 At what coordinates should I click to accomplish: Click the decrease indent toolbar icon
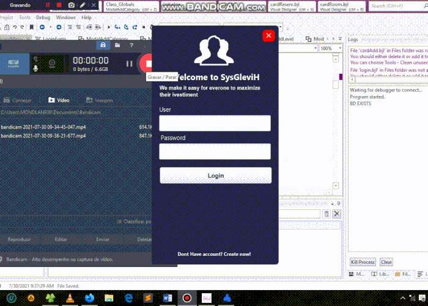[89, 27]
